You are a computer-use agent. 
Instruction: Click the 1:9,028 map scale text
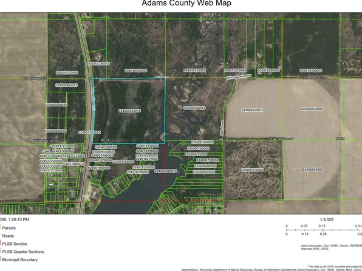coord(327,219)
